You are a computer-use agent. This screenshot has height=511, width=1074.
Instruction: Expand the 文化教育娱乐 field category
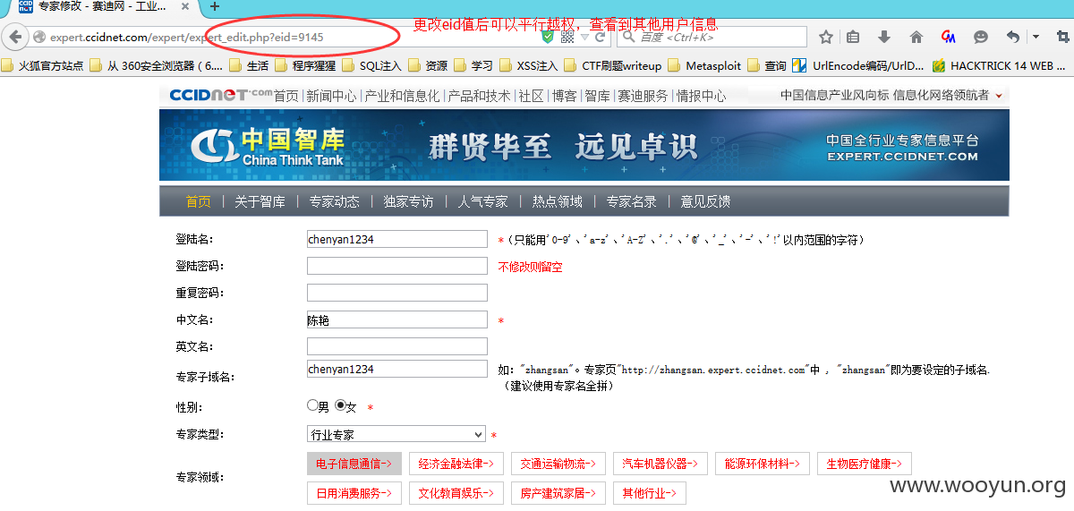(x=456, y=493)
